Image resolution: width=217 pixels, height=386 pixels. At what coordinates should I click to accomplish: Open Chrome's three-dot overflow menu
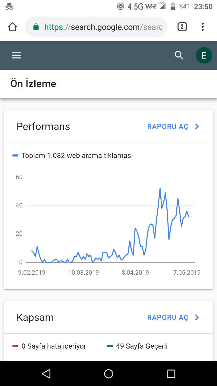tap(203, 27)
